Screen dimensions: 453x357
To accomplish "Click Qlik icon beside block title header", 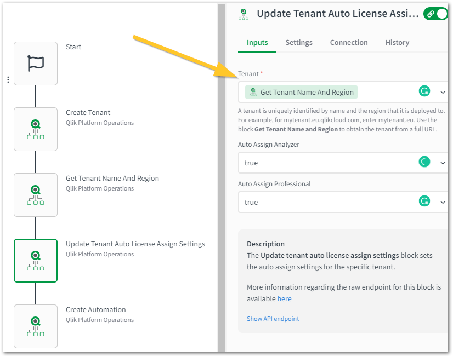I will pyautogui.click(x=244, y=14).
